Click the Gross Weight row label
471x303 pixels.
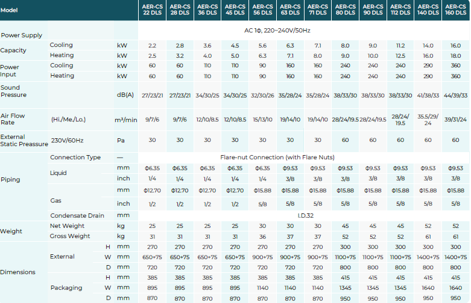pyautogui.click(x=71, y=236)
